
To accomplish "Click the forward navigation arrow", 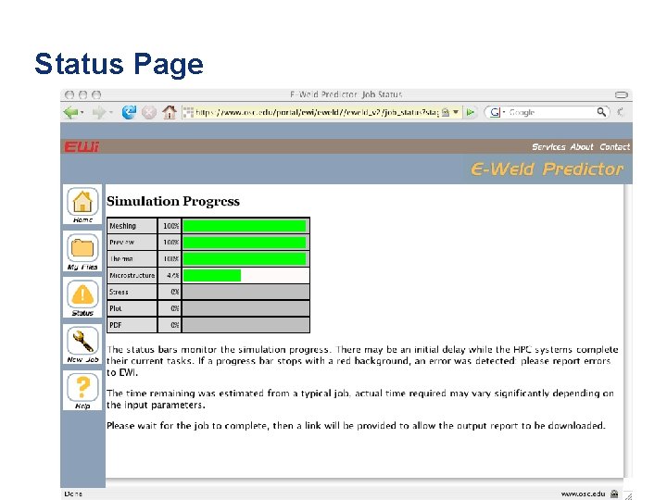I will (x=99, y=112).
